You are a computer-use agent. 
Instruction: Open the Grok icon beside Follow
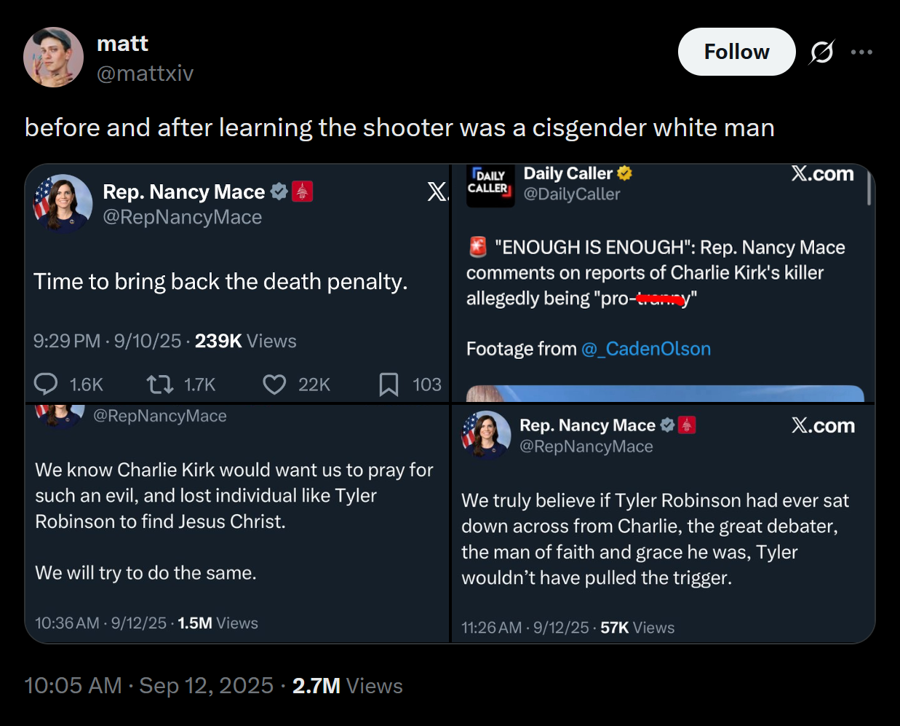coord(821,52)
